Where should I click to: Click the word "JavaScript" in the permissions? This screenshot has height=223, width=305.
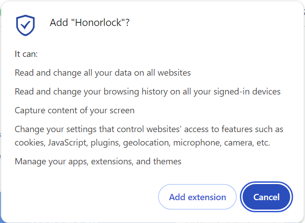pos(67,142)
